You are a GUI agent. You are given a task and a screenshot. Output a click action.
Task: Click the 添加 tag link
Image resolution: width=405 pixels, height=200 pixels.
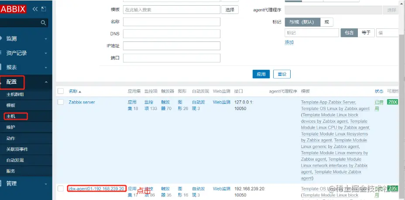(289, 42)
